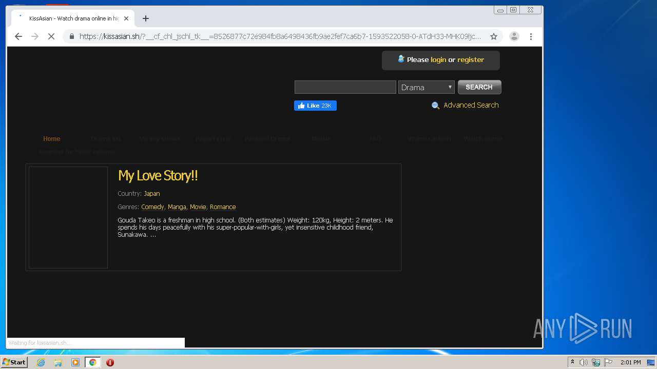Open the Movie genre
Screen dimensions: 657x369
(198, 207)
